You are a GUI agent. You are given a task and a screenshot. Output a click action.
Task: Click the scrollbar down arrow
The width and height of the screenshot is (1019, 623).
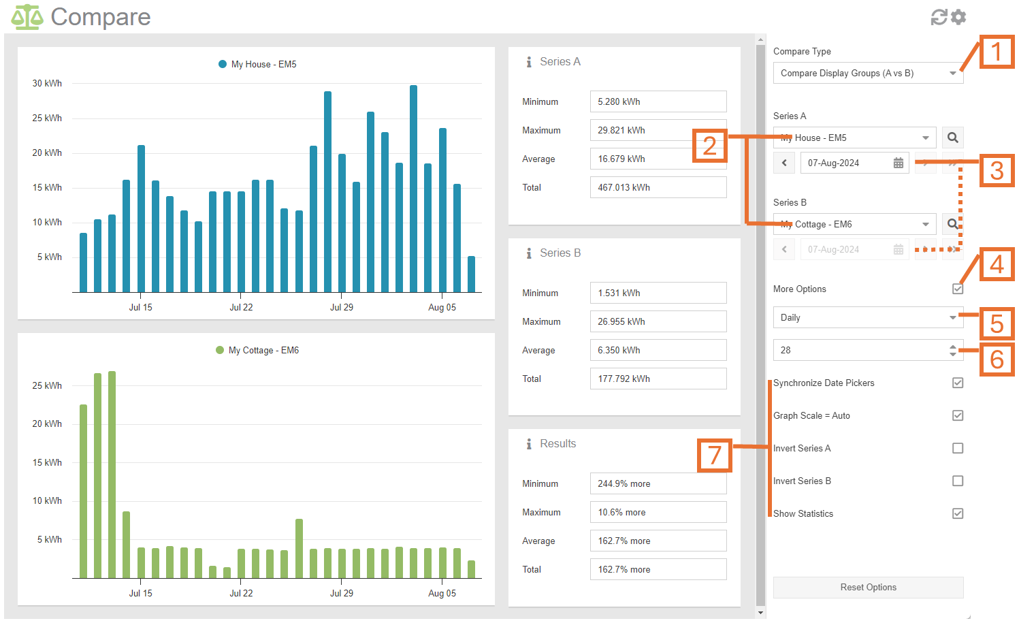click(761, 613)
